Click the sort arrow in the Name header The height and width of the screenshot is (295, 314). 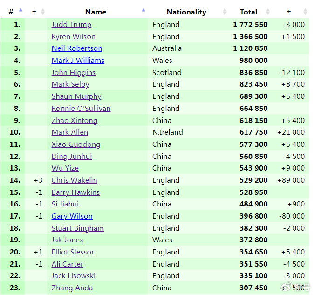pos(143,10)
